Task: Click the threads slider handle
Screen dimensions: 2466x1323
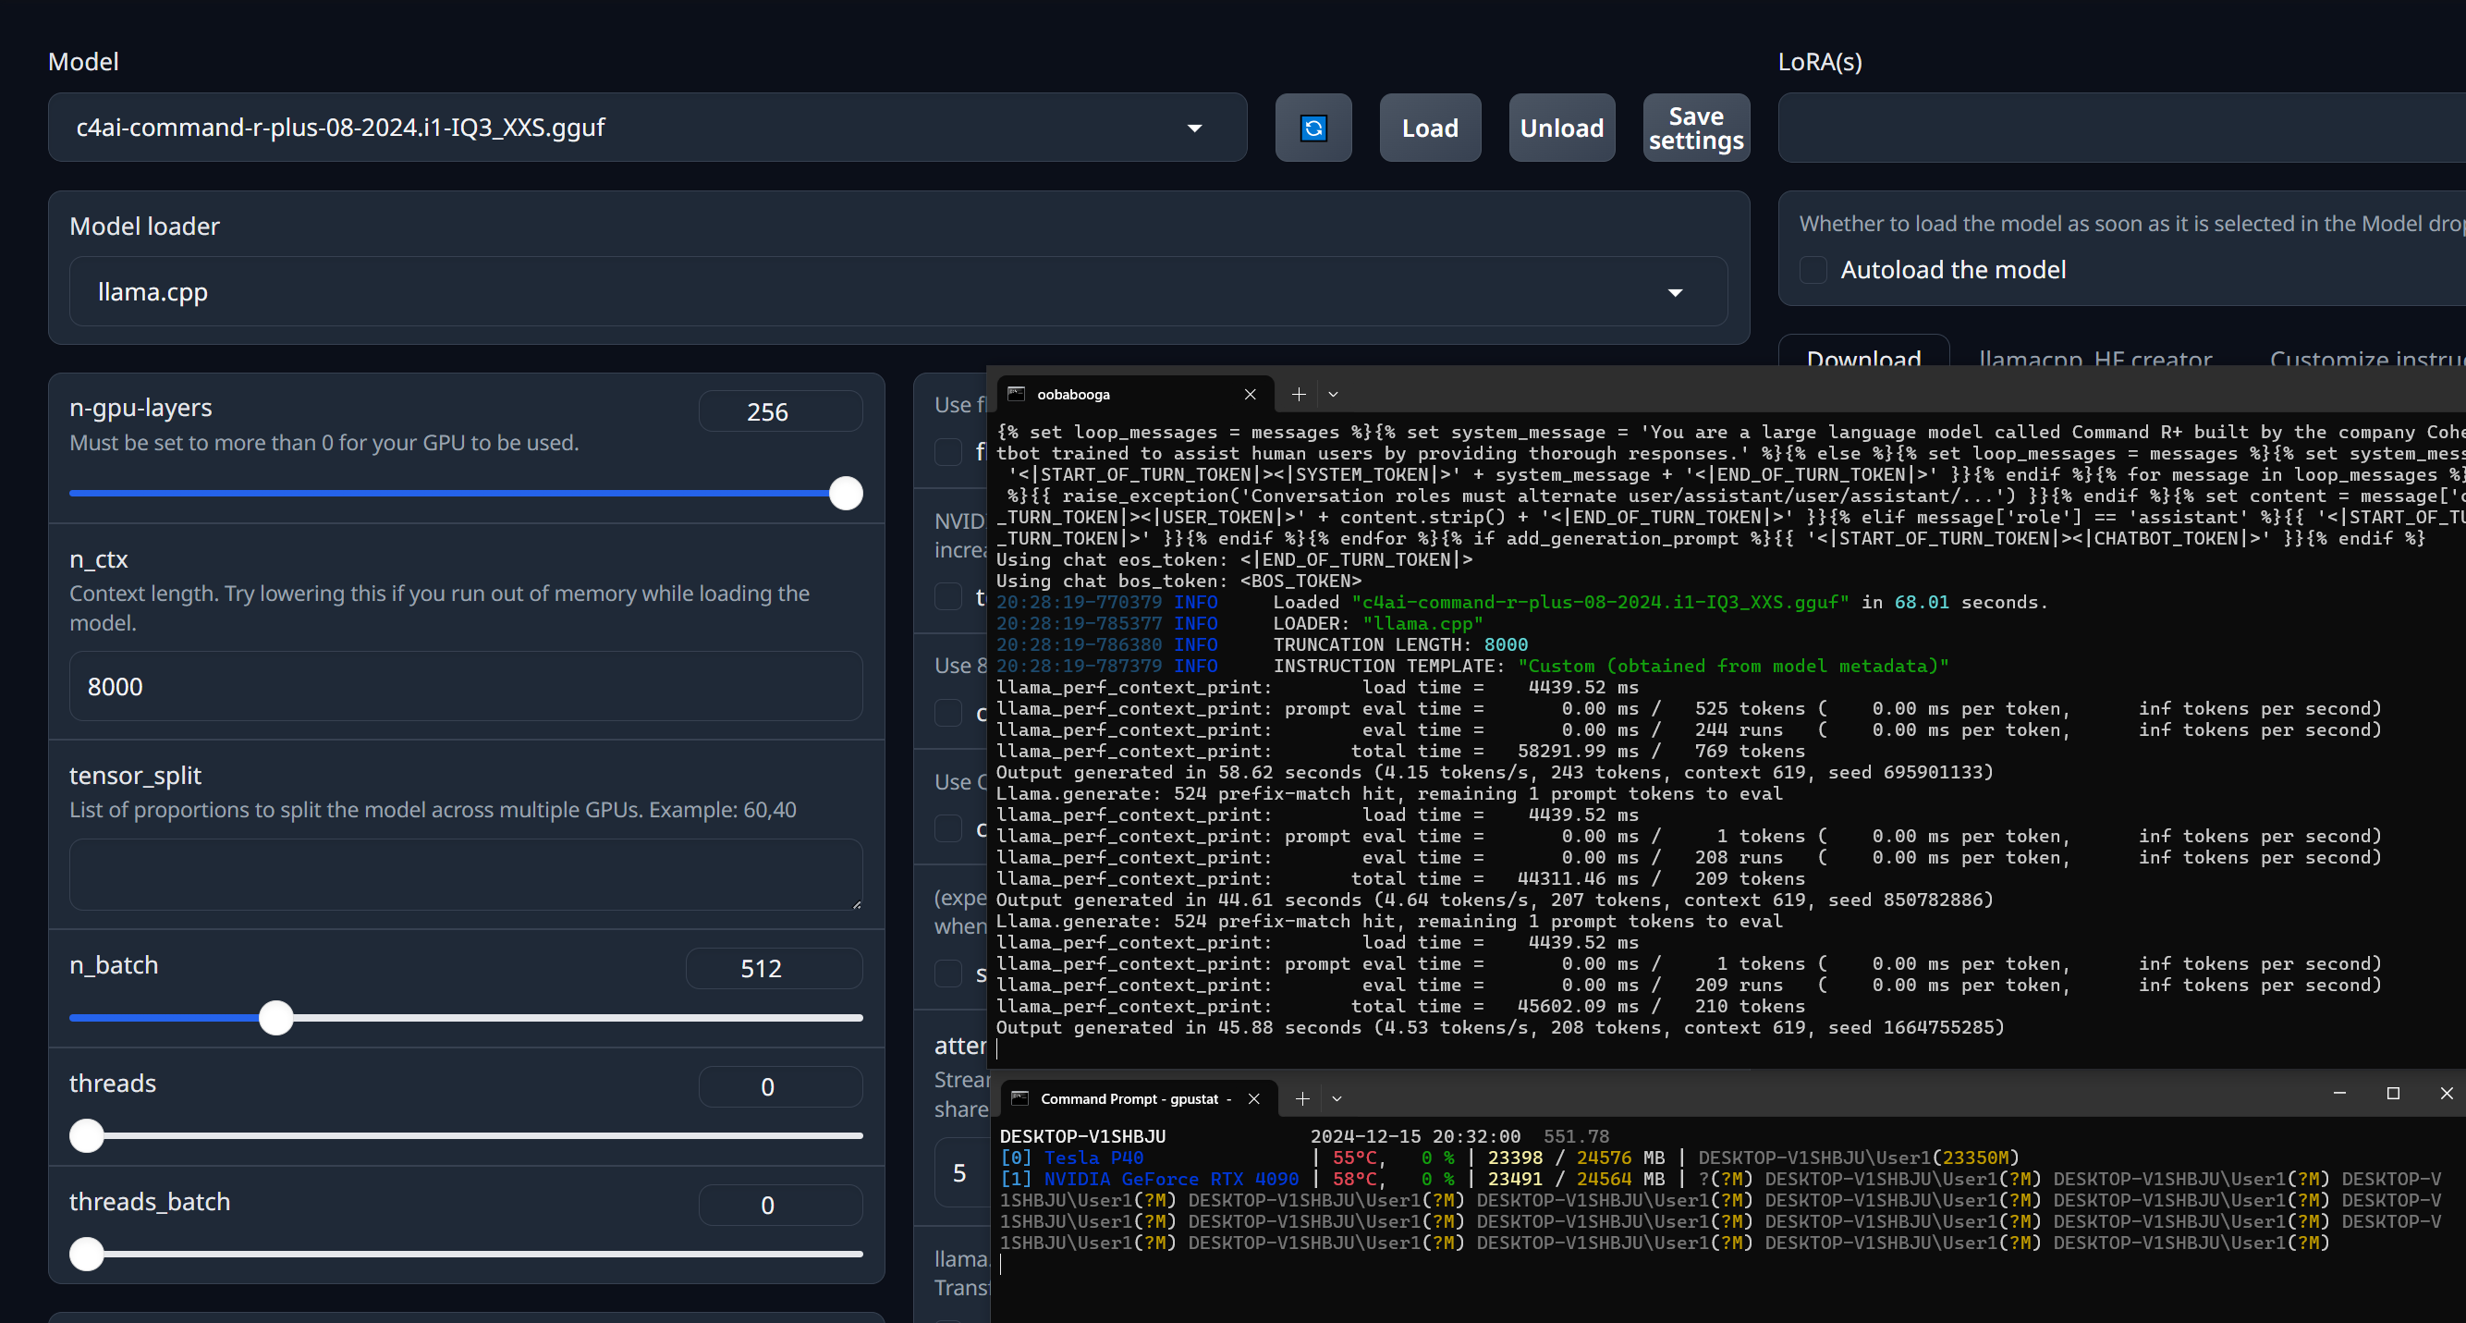Action: coord(87,1135)
